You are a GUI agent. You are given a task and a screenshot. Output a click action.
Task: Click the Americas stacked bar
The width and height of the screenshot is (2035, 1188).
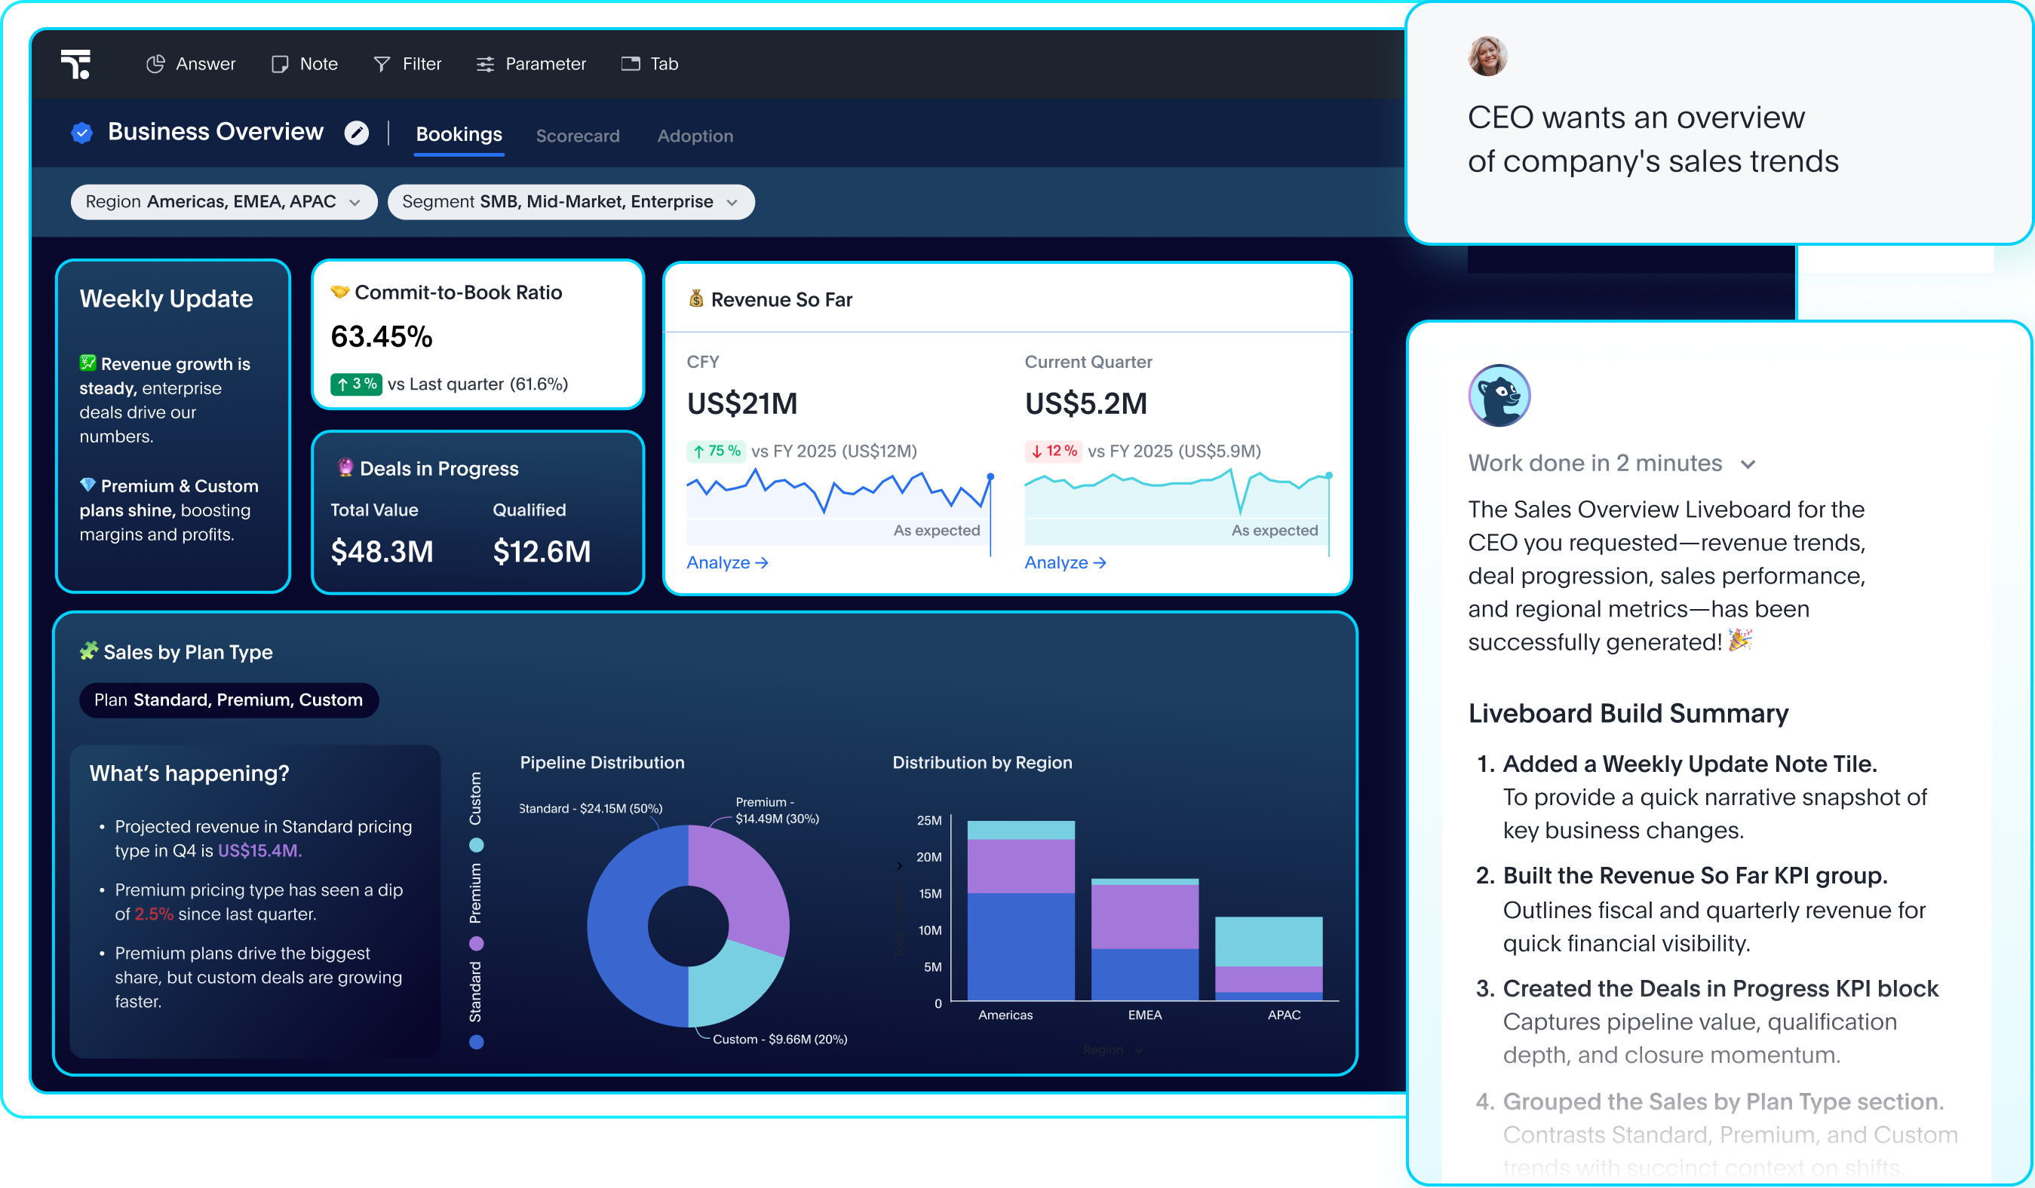tap(1021, 911)
